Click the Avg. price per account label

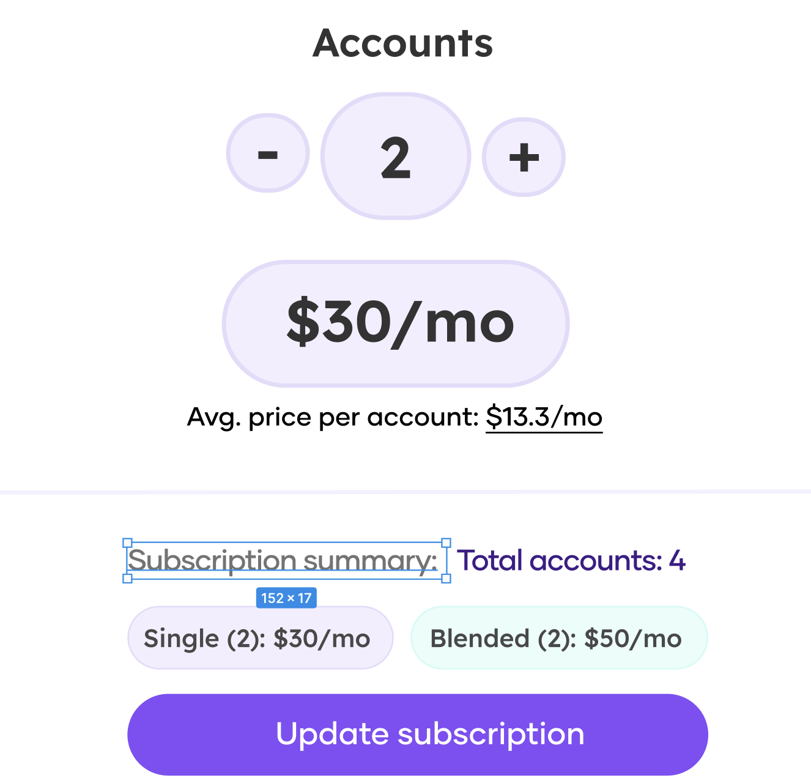tap(333, 418)
